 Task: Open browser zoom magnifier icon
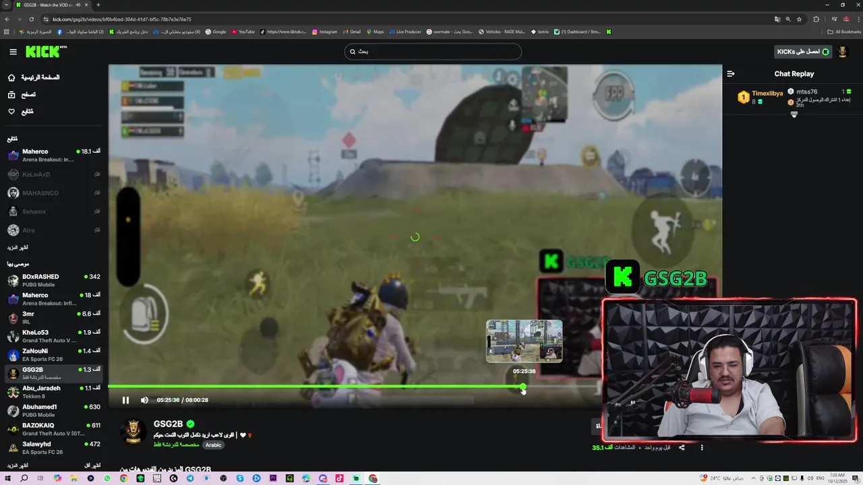(x=788, y=20)
